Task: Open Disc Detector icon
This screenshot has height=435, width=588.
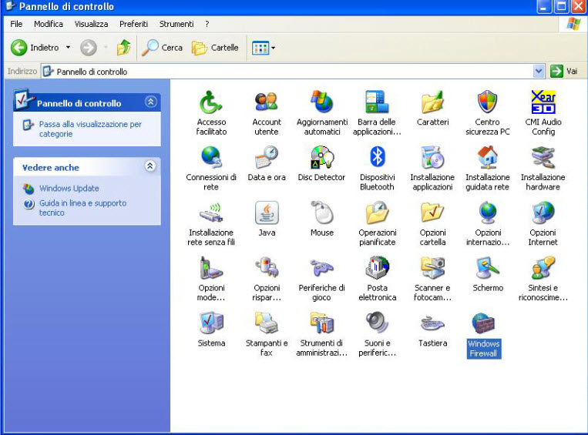Action: click(321, 159)
